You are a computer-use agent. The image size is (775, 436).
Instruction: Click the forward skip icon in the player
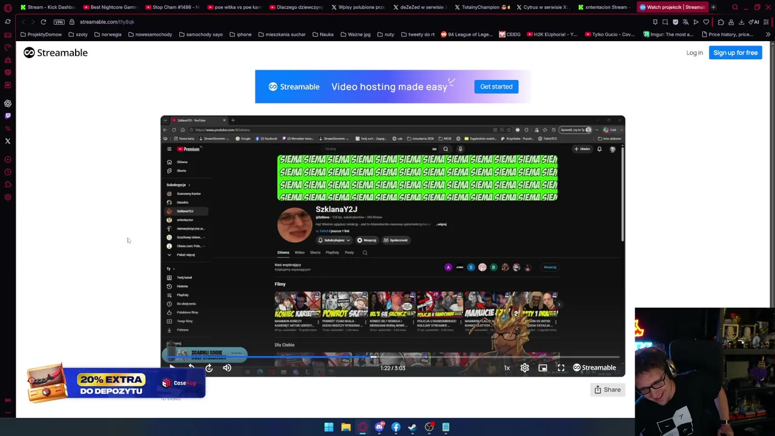209,368
